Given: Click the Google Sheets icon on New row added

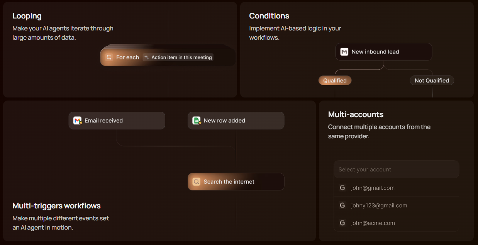Looking at the screenshot, I should click(x=197, y=121).
